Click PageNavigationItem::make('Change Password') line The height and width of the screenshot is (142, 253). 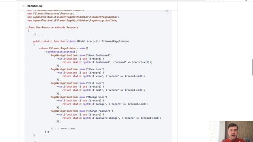(82, 111)
